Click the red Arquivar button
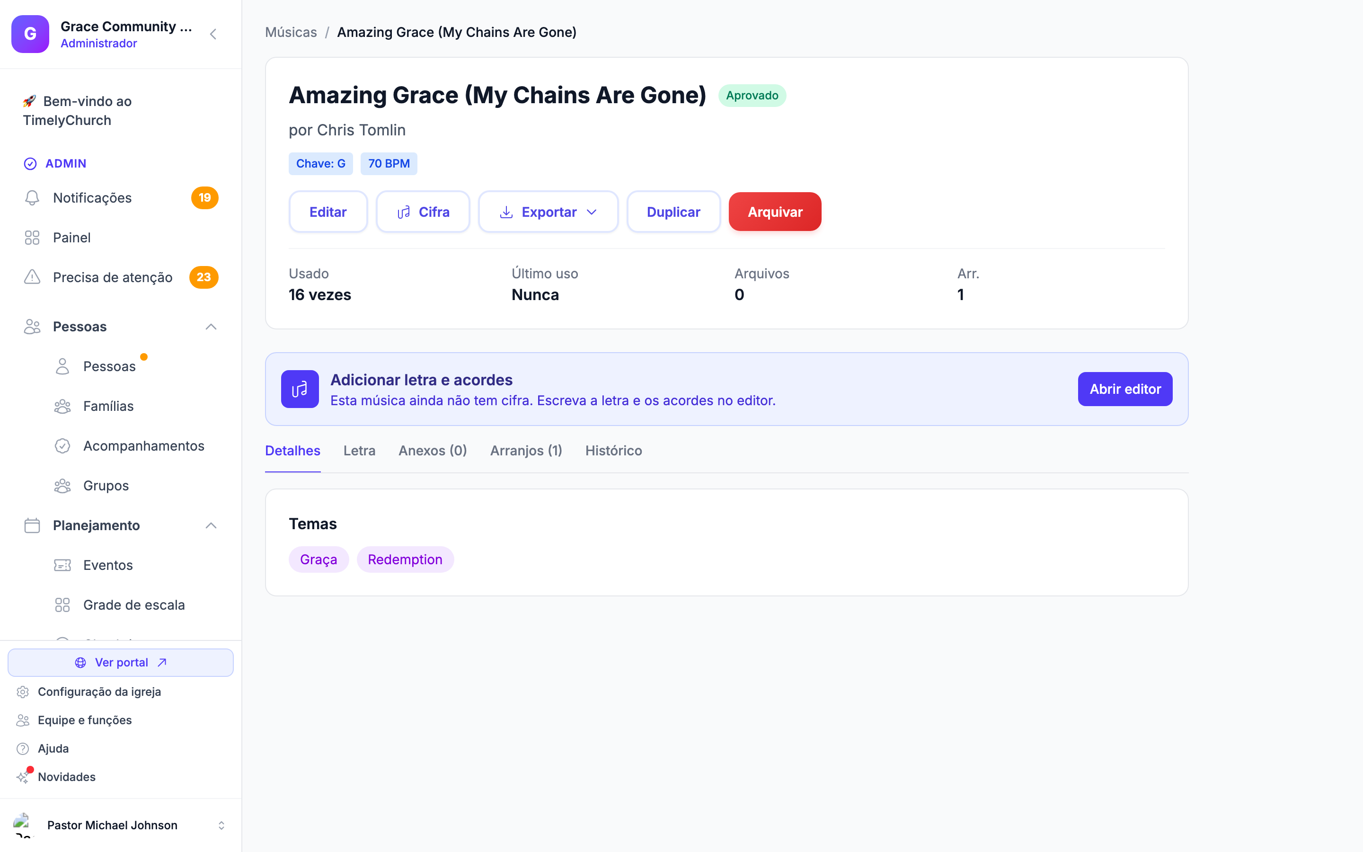This screenshot has width=1363, height=852. click(x=774, y=212)
